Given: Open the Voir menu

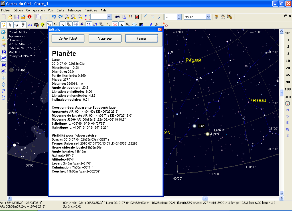Looking at the screenshot, I should point(50,10).
